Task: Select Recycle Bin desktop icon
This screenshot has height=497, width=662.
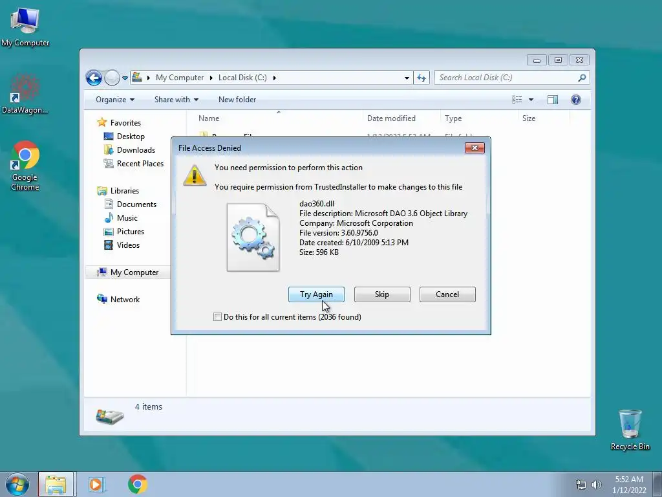Action: [x=630, y=430]
